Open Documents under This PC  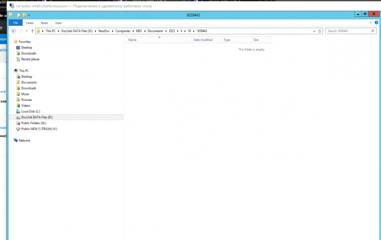[x=29, y=83]
